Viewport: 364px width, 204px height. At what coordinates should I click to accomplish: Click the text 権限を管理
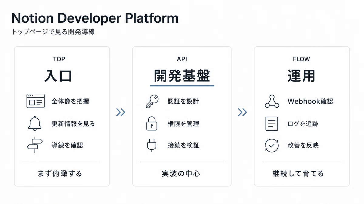[184, 124]
